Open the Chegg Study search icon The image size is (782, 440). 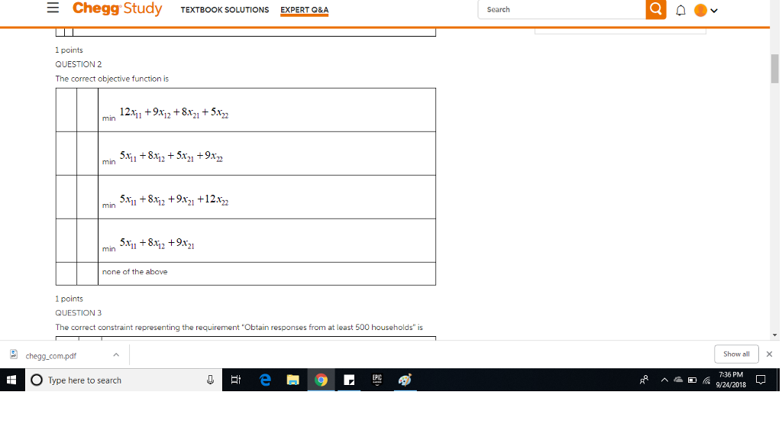point(655,10)
